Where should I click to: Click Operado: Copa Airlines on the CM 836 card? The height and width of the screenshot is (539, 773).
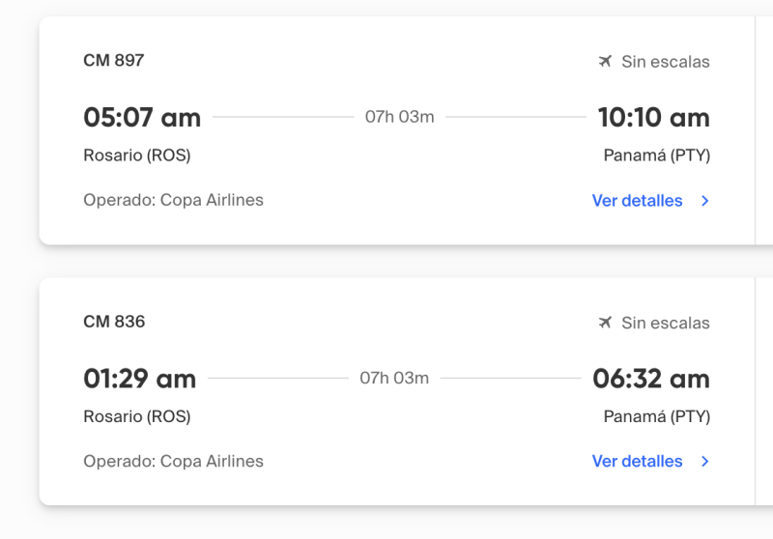click(x=173, y=461)
